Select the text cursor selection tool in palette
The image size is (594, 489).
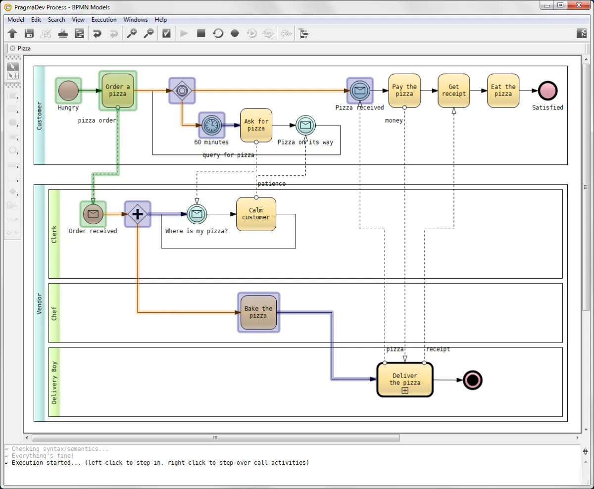click(x=13, y=76)
